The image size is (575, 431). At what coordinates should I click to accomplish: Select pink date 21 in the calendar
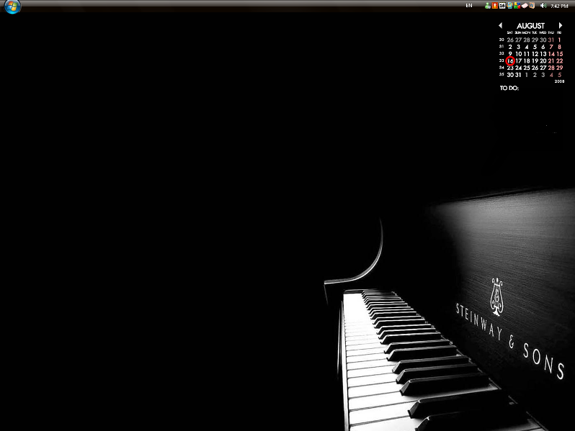click(551, 61)
